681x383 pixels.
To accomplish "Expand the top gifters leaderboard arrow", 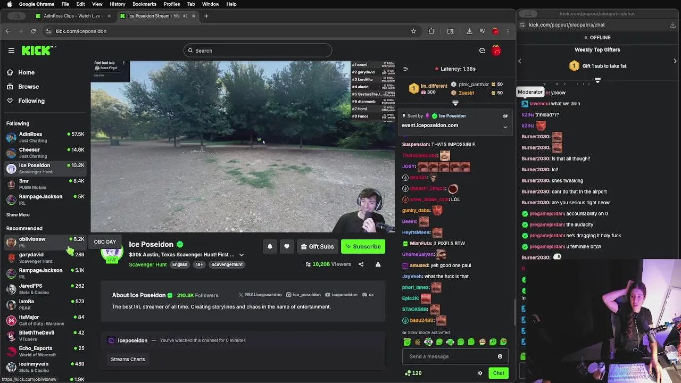I will click(x=455, y=103).
